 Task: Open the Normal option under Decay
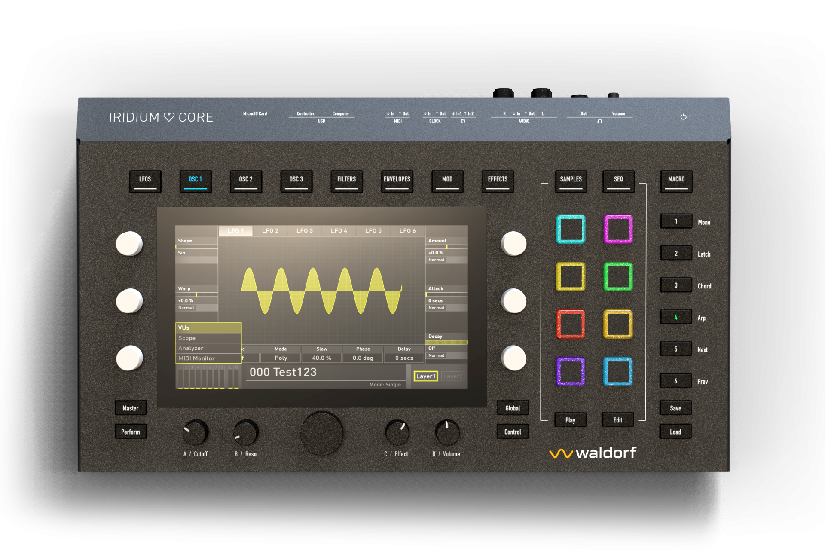pos(437,355)
